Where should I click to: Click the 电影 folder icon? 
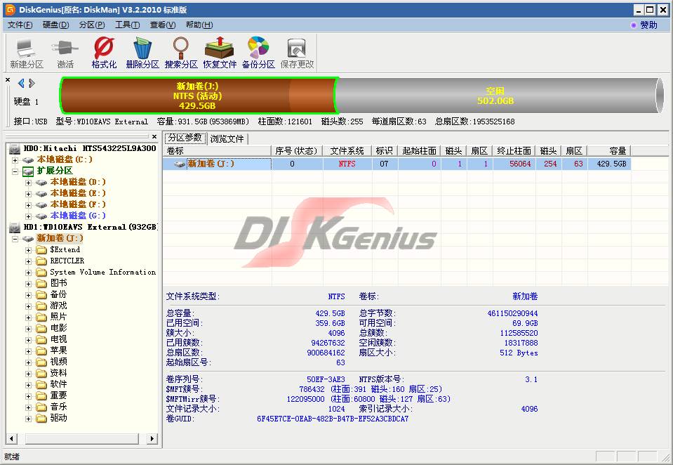[41, 328]
